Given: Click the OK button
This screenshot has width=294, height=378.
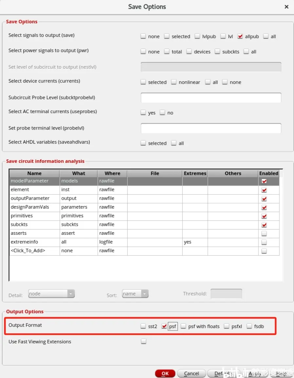Looking at the screenshot, I should 165,373.
